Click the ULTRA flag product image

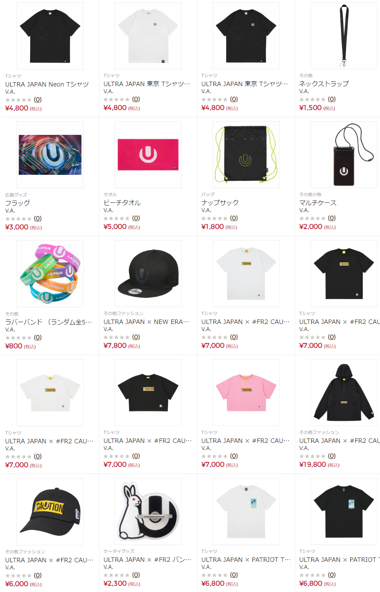50,154
